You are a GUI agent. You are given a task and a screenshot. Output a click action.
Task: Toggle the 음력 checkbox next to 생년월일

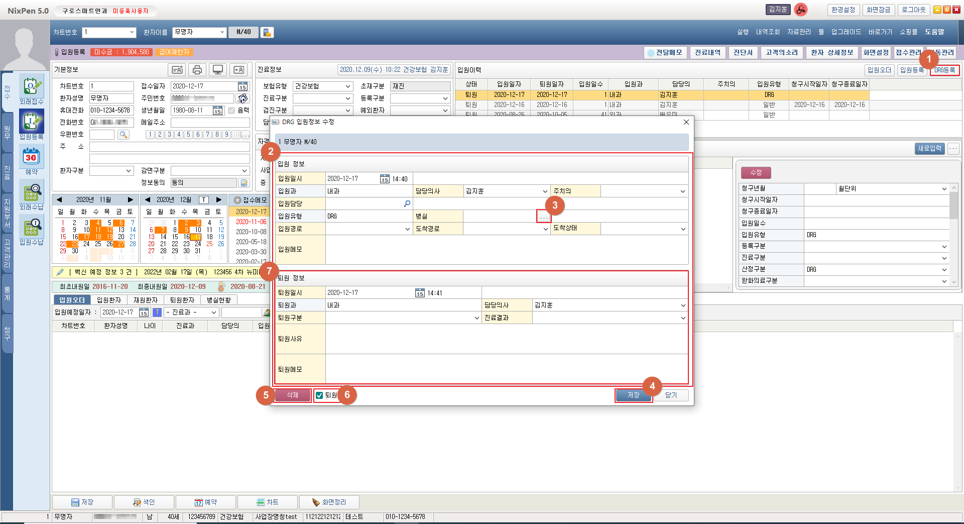231,111
